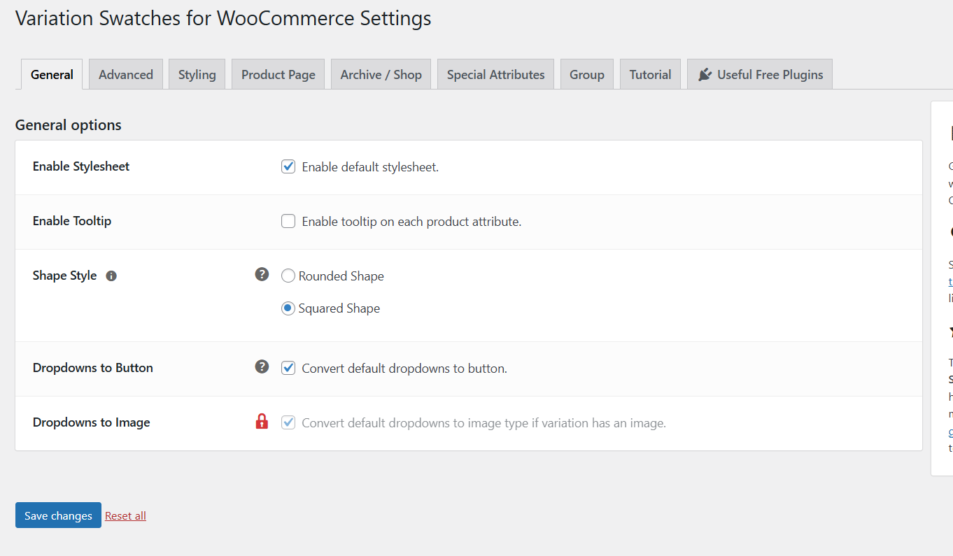Click the Dropdowns to Image label

(x=92, y=422)
